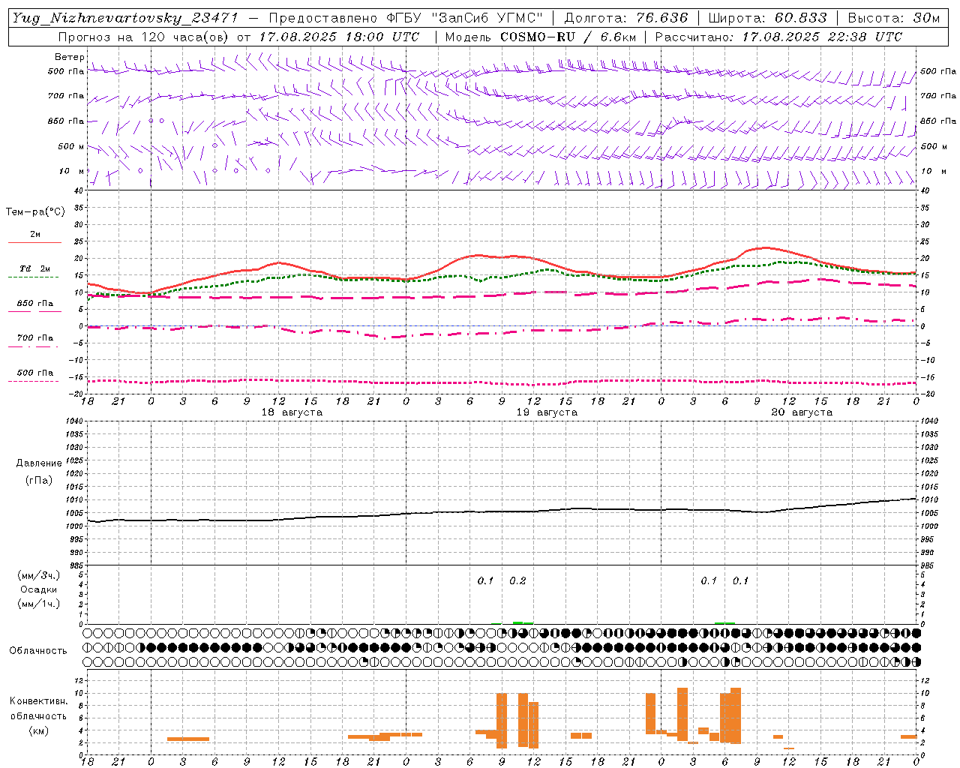This screenshot has height=768, width=960.
Task: Click the (мм/3ч.) precipitation unit label
Action: click(39, 576)
